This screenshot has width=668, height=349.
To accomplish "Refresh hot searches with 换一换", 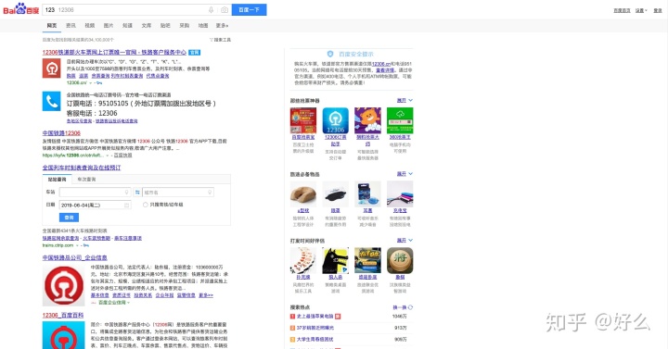I will (x=403, y=307).
